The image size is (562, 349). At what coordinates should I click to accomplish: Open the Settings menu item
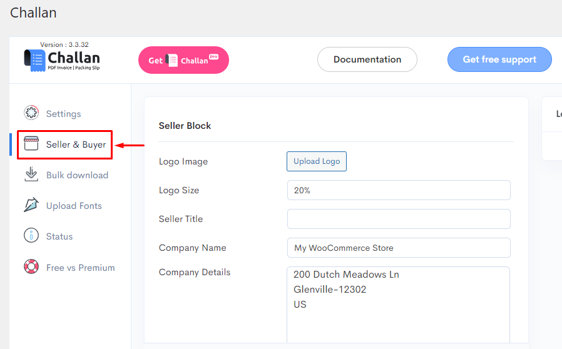(63, 114)
